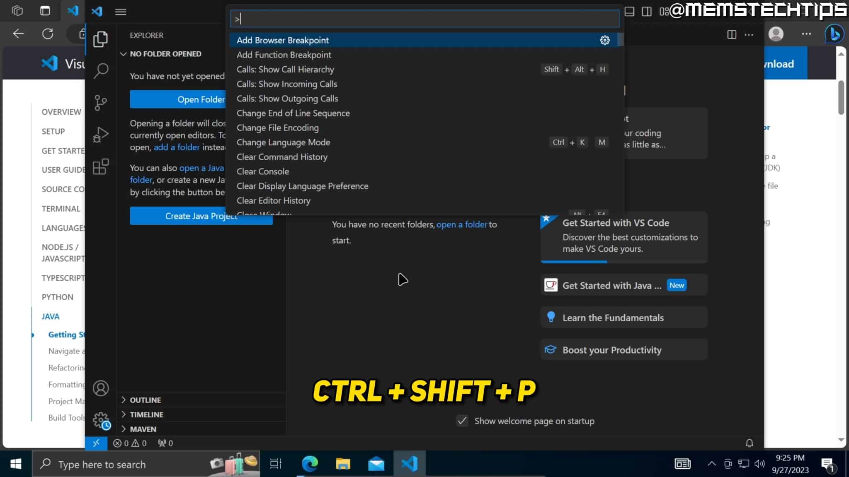The image size is (849, 477).
Task: Open the Search view in activity bar
Action: pyautogui.click(x=101, y=71)
